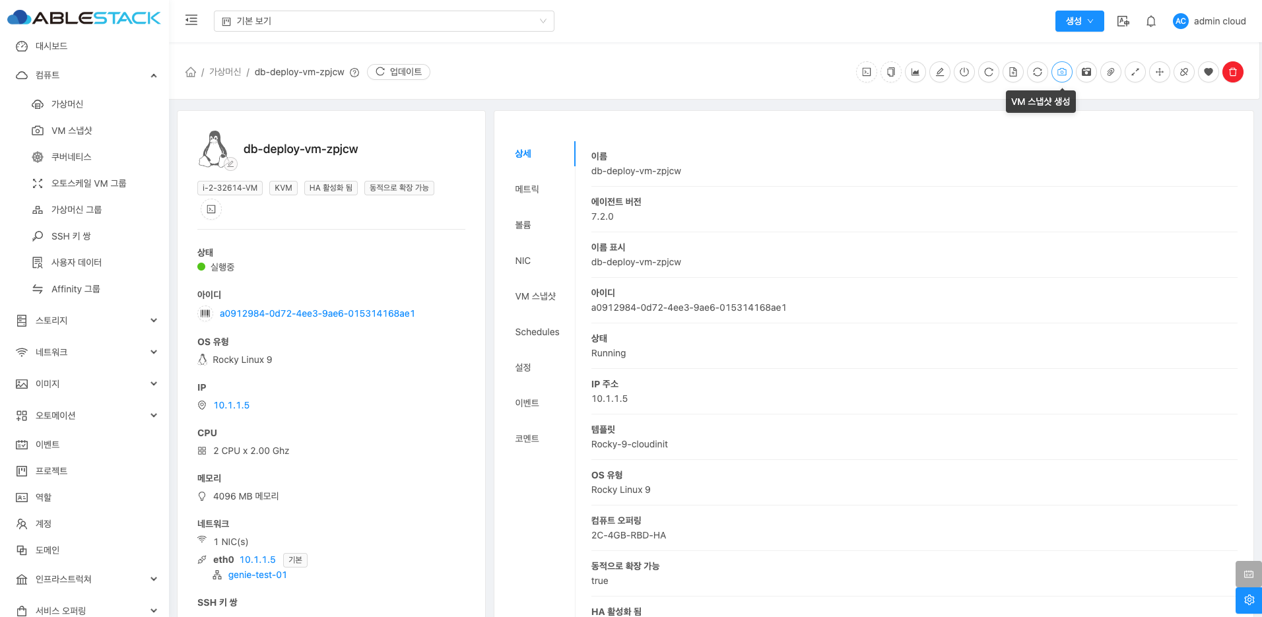Click the blue settings gear button
Image resolution: width=1262 pixels, height=617 pixels.
(1249, 600)
